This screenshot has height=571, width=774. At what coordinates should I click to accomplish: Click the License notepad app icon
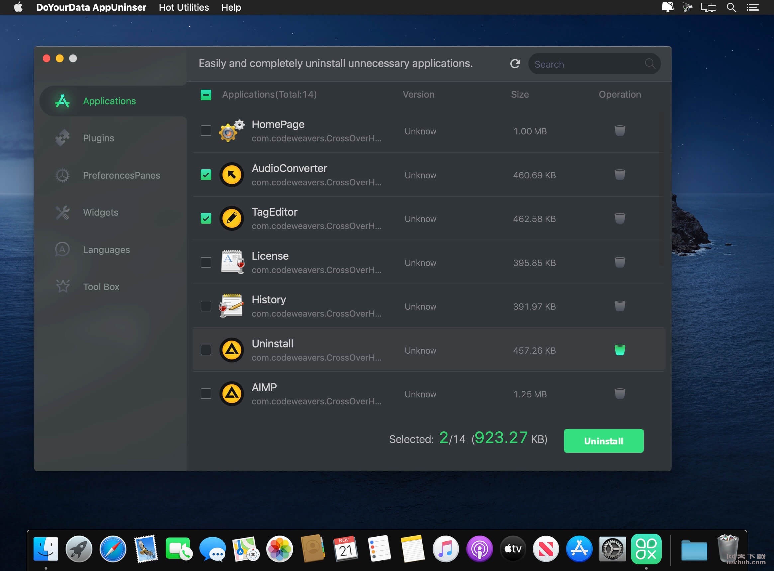coord(233,262)
